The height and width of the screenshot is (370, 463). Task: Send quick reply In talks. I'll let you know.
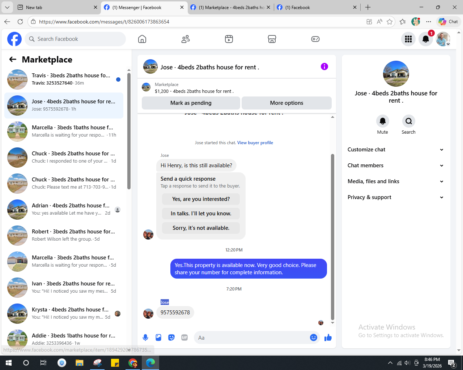coord(201,214)
